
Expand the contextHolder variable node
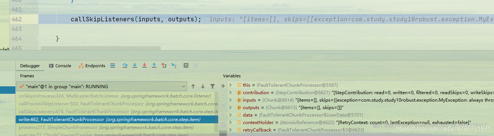pyautogui.click(x=231, y=123)
